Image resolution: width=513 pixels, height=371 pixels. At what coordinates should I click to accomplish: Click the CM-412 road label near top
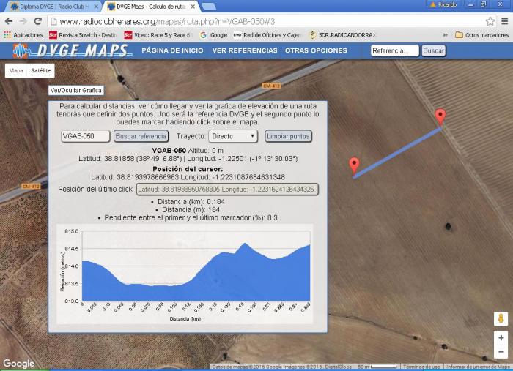271,86
